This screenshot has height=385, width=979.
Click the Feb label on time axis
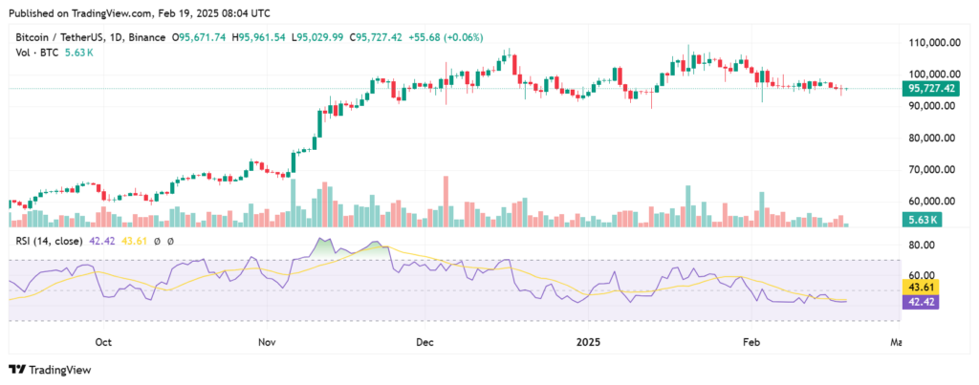click(x=751, y=340)
